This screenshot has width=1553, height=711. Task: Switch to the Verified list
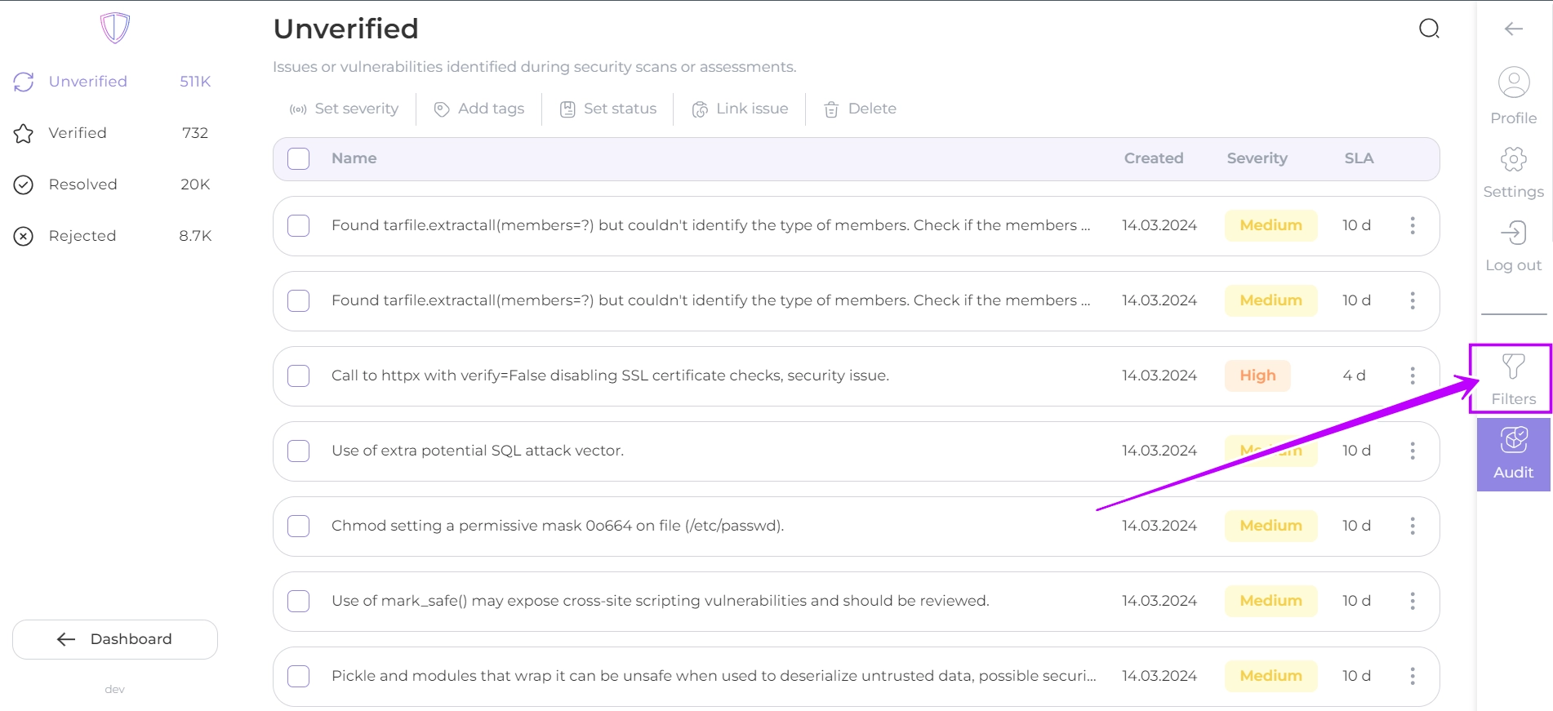(x=78, y=133)
